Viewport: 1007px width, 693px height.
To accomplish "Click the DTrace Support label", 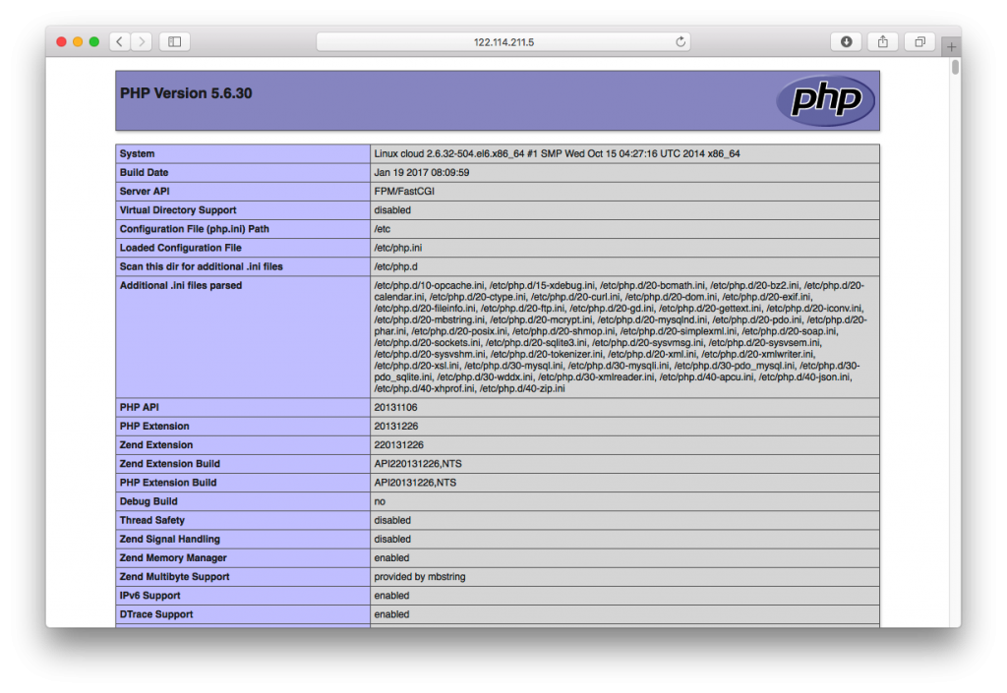I will [156, 614].
